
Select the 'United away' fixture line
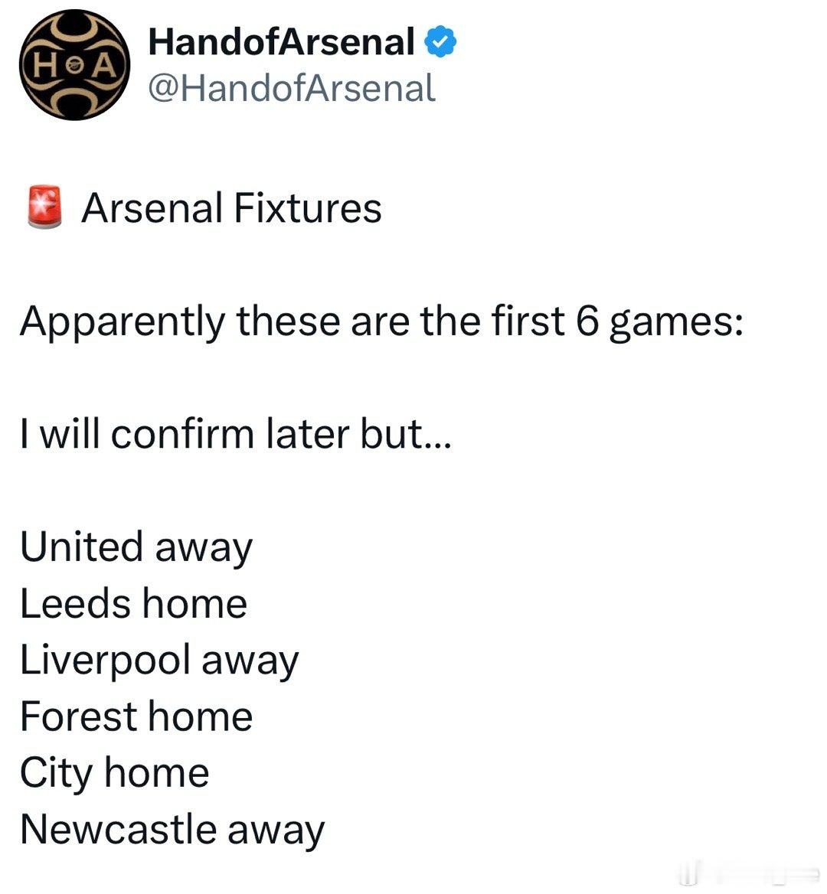pyautogui.click(x=136, y=547)
